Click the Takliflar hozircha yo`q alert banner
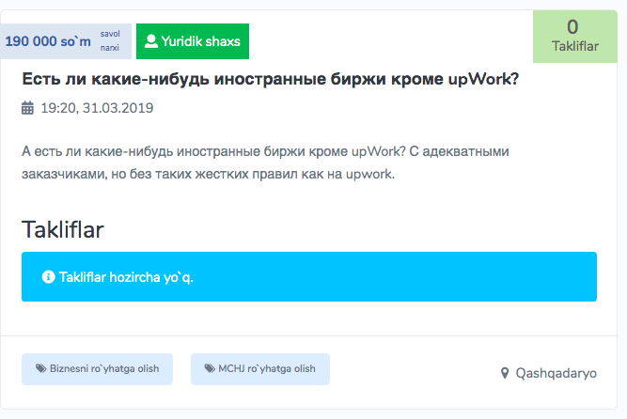 click(308, 277)
